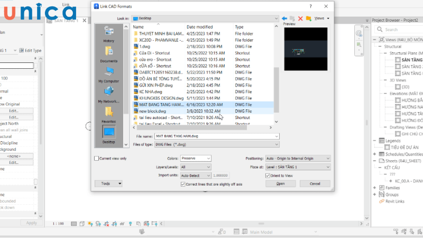
Task: Click the dialog help question mark
Action: point(310,6)
